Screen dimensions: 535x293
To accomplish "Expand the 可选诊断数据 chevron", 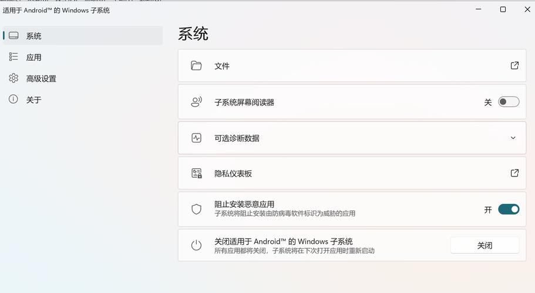I will (x=513, y=138).
